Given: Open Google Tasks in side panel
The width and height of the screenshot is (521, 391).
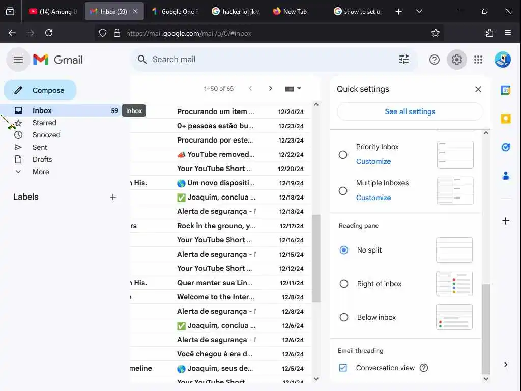Looking at the screenshot, I should click(x=505, y=147).
